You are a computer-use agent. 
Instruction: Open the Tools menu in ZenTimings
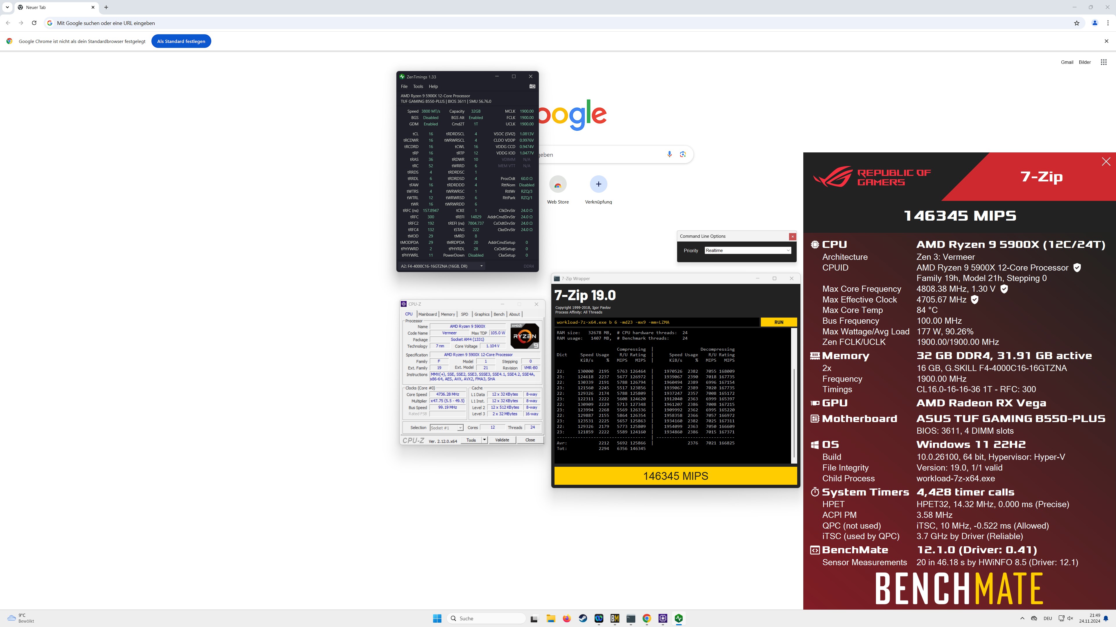(418, 87)
